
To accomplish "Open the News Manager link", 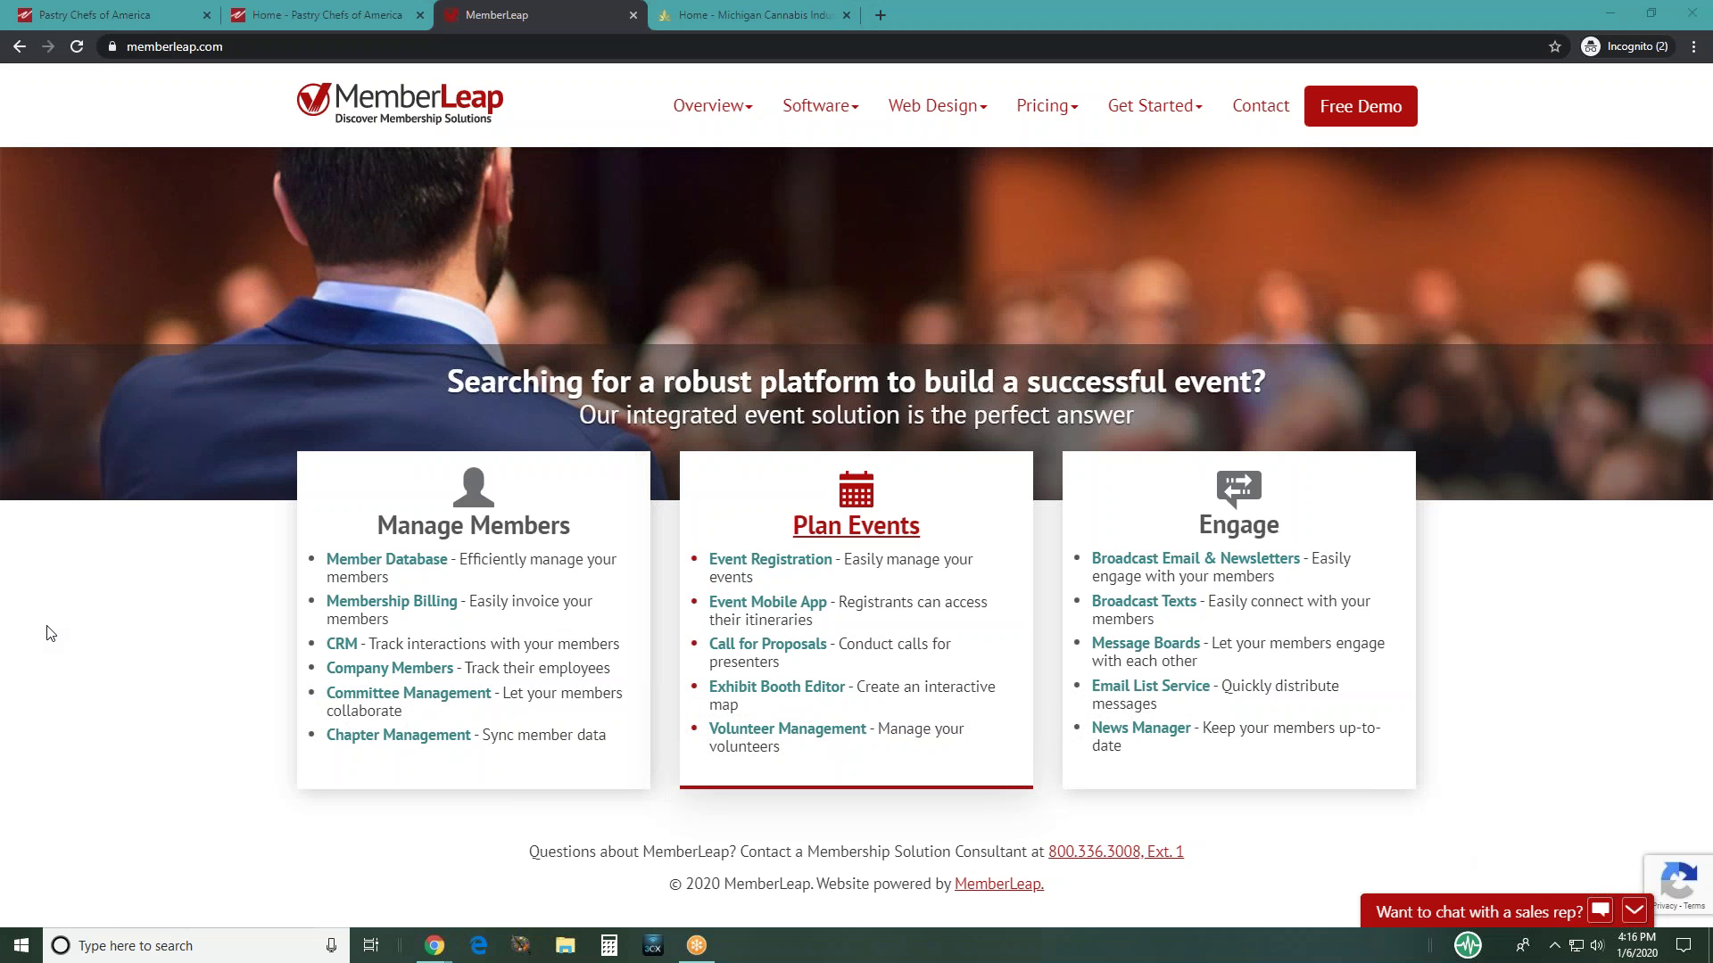I will tap(1141, 728).
